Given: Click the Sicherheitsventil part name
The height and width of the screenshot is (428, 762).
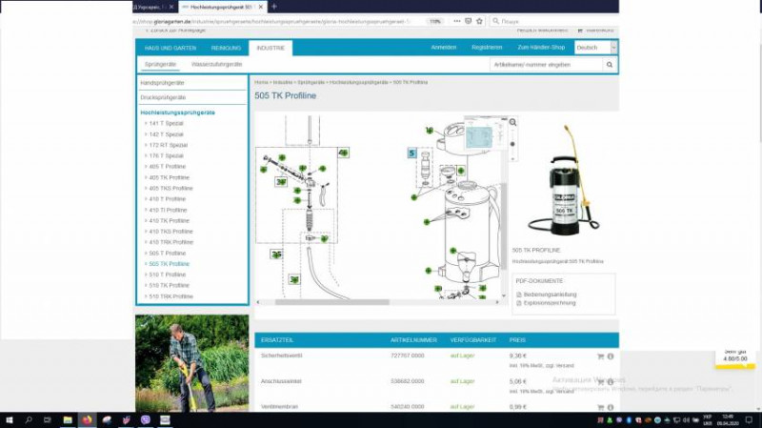Looking at the screenshot, I should click(x=281, y=356).
